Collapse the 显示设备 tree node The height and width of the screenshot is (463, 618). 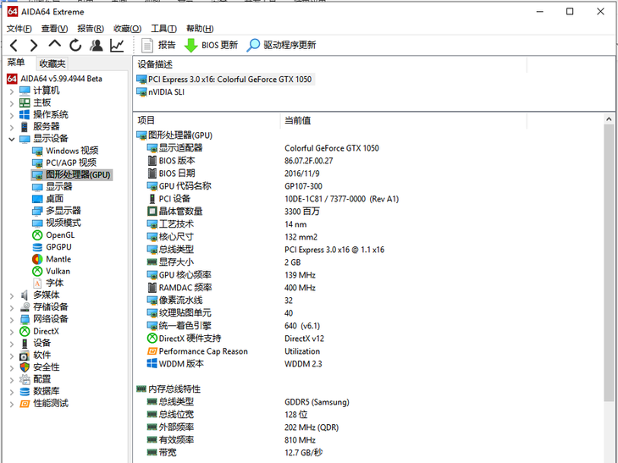[12, 139]
